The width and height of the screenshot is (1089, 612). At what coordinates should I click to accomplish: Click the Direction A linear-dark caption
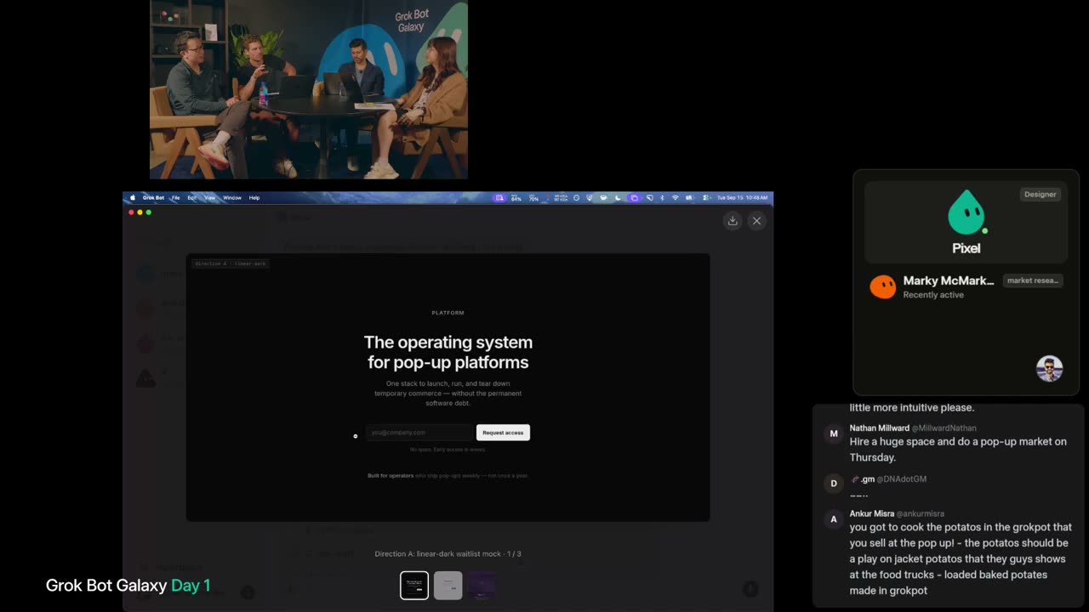448,554
